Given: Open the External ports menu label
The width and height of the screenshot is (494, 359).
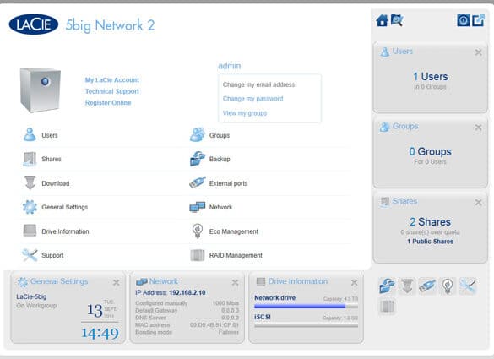Looking at the screenshot, I should [x=228, y=183].
